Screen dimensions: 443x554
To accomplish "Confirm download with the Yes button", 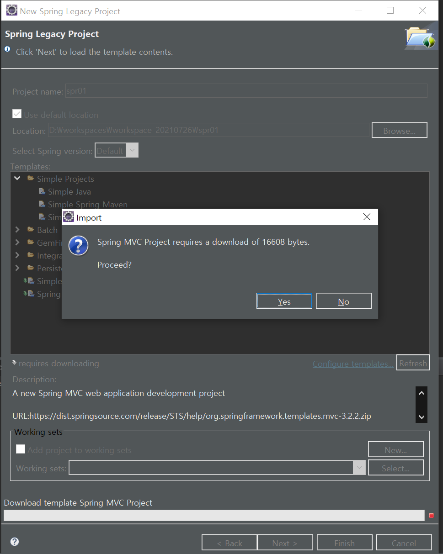I will pyautogui.click(x=284, y=301).
